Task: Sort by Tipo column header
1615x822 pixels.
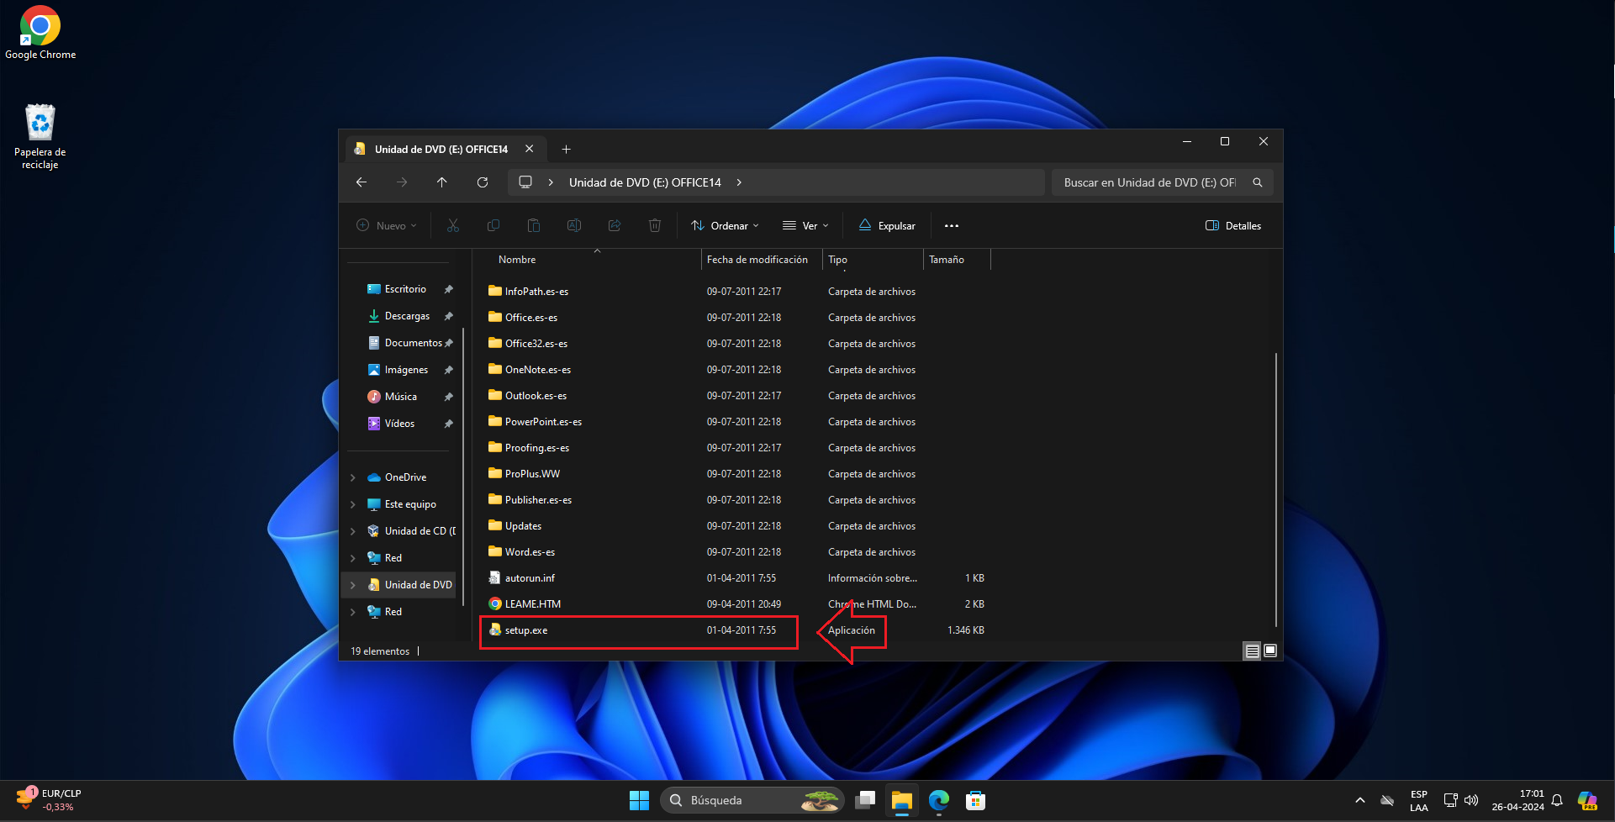Action: 873,260
